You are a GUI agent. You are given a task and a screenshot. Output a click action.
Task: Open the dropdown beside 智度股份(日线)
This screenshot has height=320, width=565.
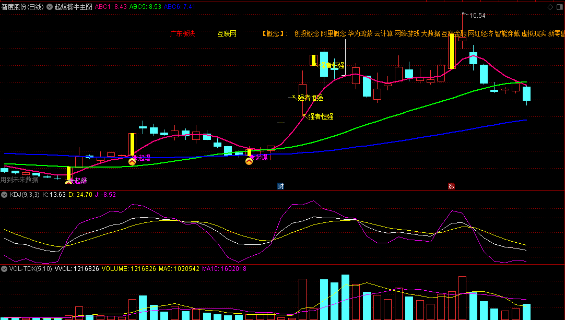(x=50, y=7)
